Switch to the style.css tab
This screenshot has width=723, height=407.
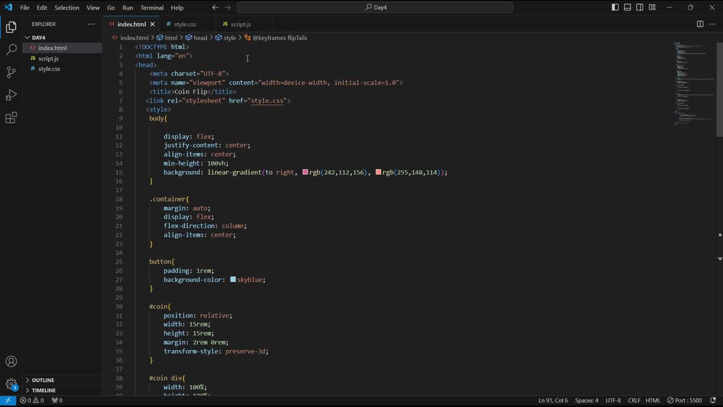[x=185, y=24]
